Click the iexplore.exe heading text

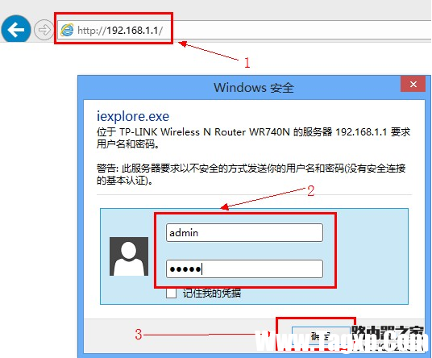click(x=133, y=117)
